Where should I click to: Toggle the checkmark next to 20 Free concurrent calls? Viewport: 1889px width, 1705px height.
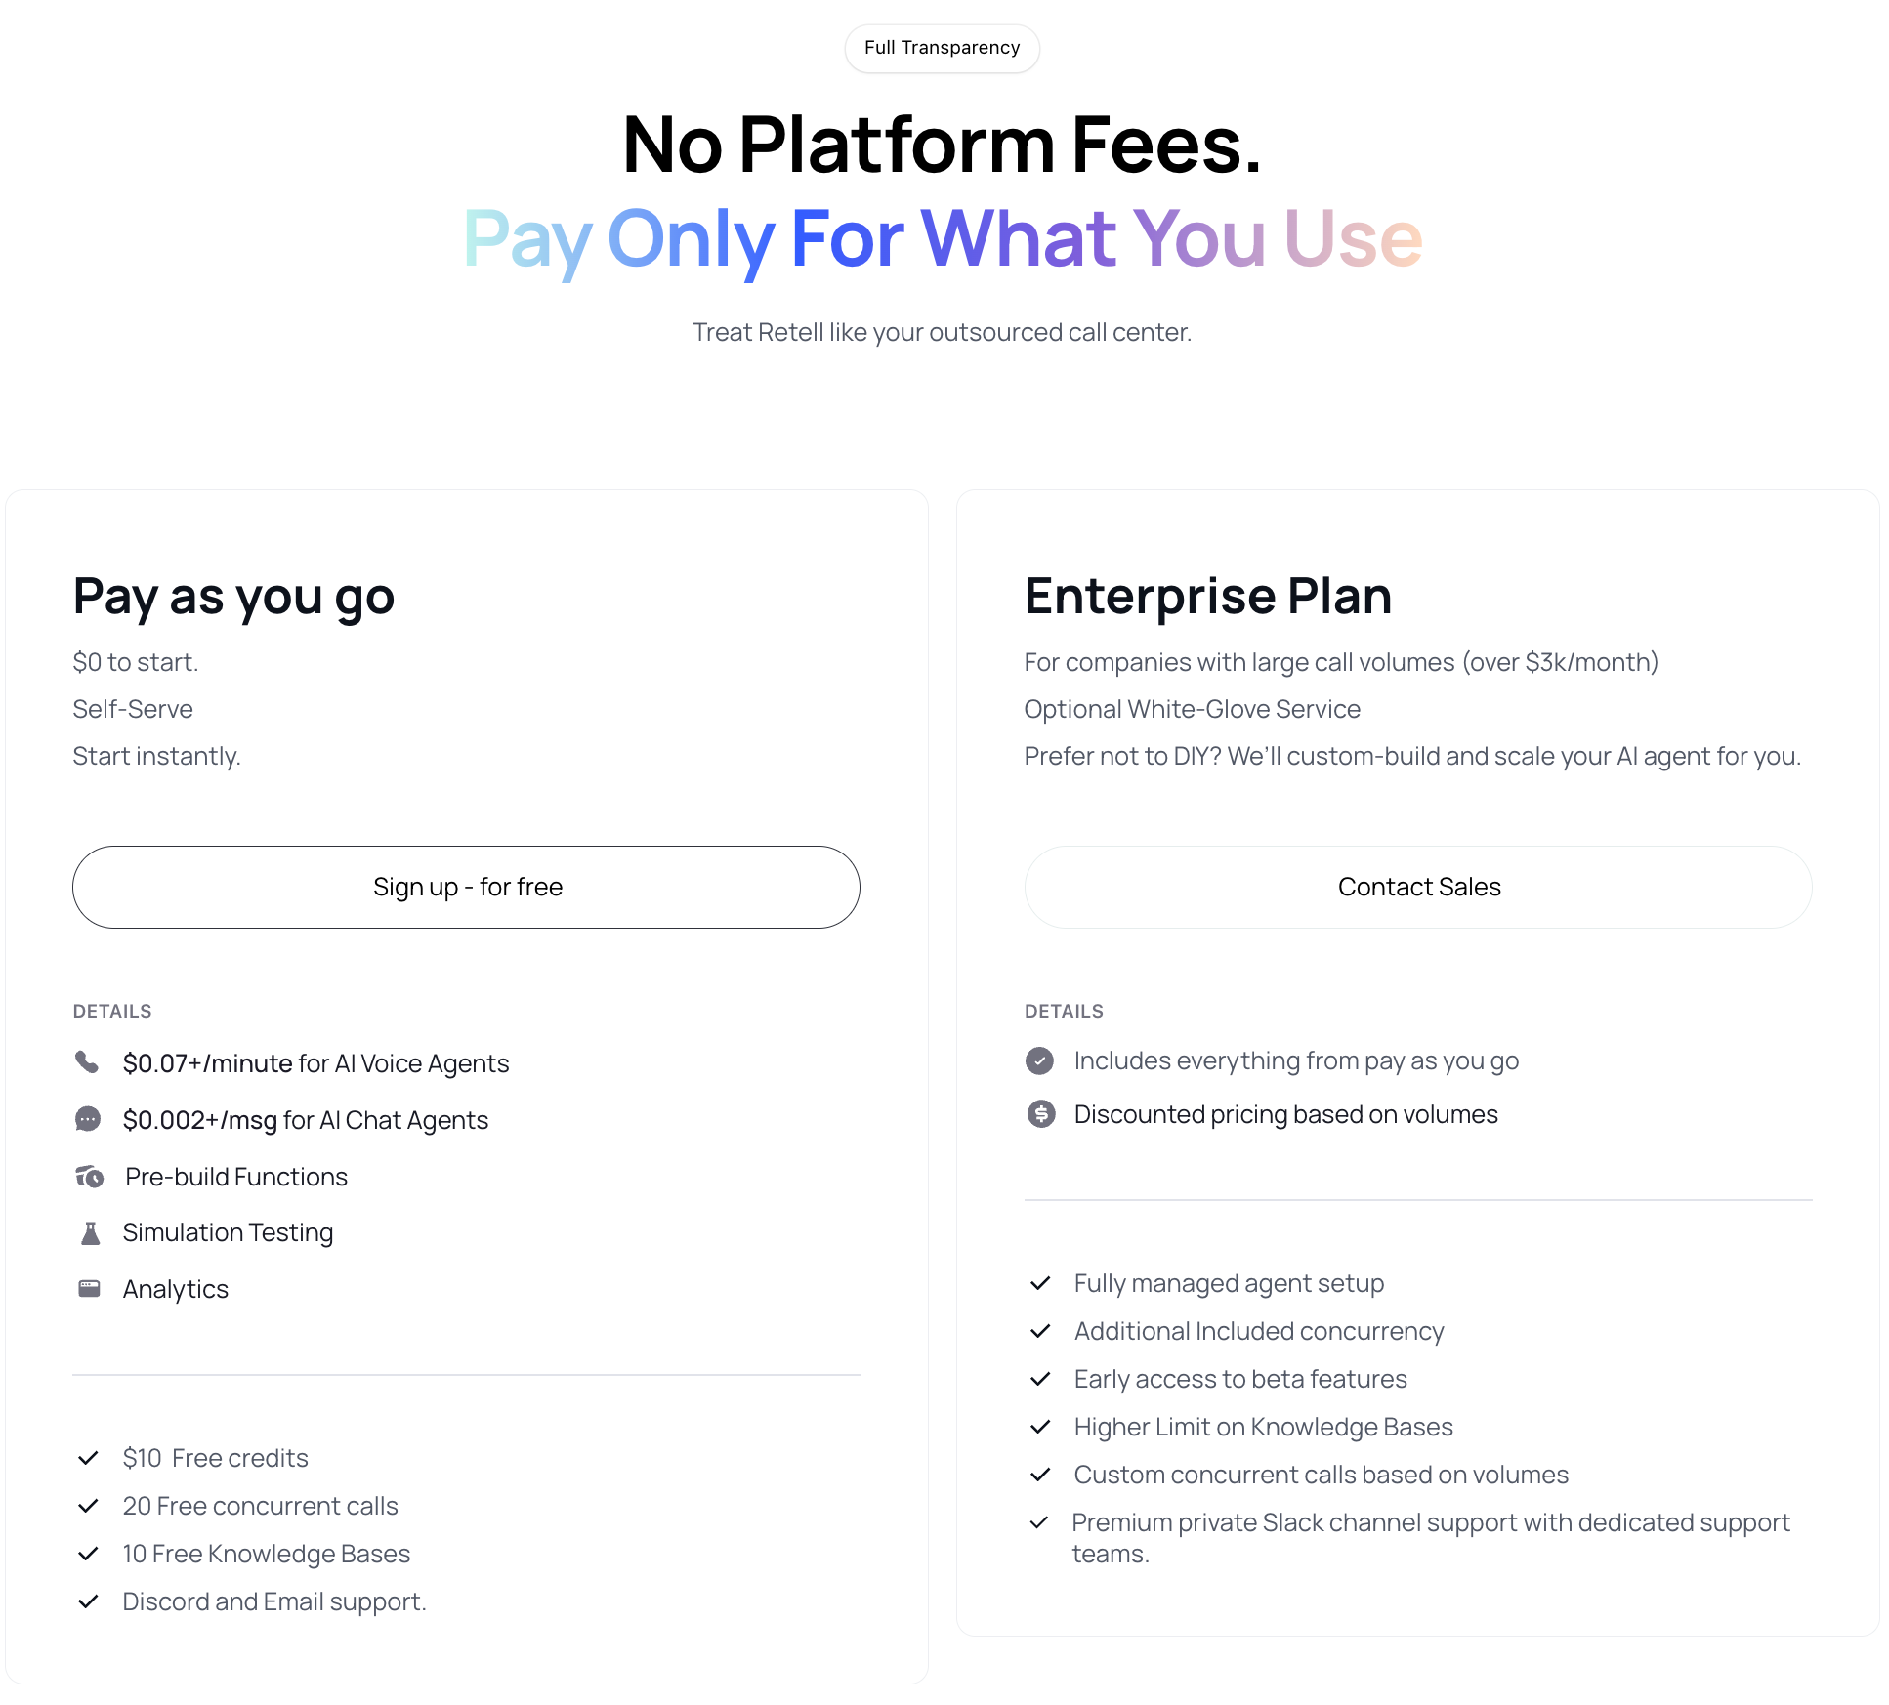pyautogui.click(x=88, y=1505)
